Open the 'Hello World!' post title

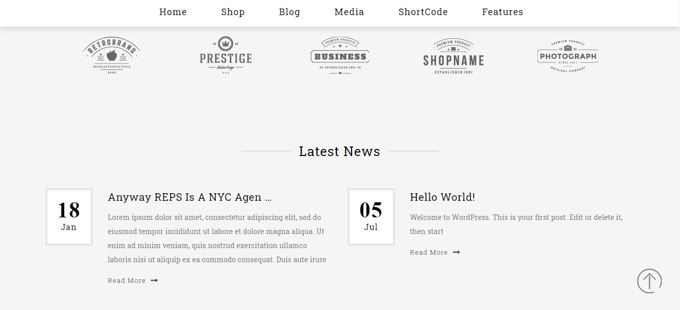pos(442,197)
